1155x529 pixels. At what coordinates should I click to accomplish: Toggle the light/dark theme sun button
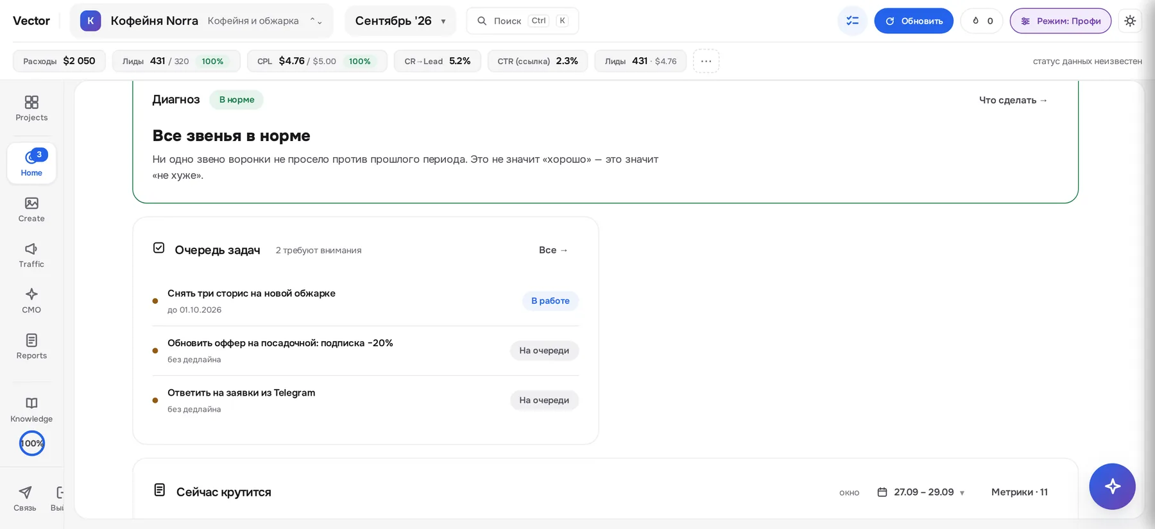(1130, 21)
